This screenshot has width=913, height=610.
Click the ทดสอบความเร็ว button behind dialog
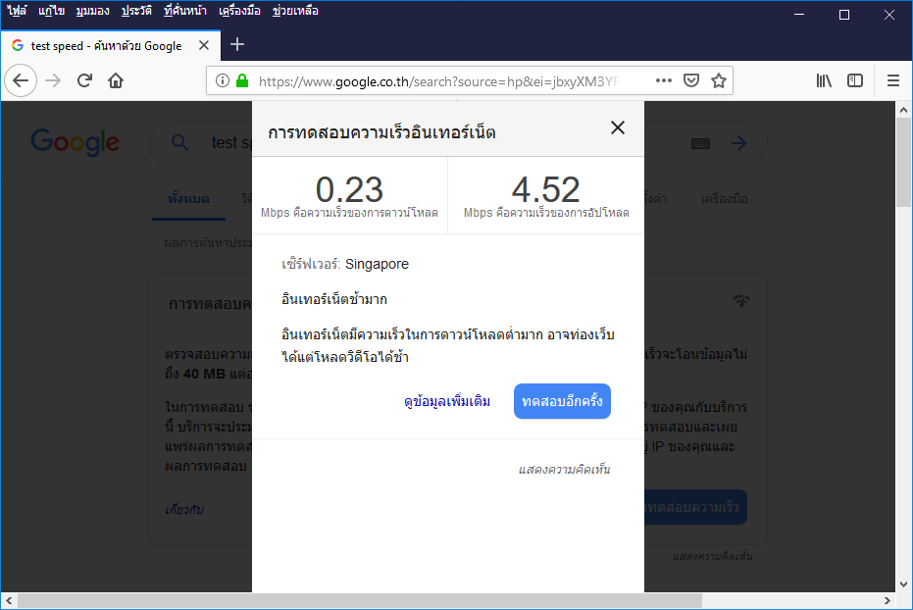pyautogui.click(x=695, y=507)
